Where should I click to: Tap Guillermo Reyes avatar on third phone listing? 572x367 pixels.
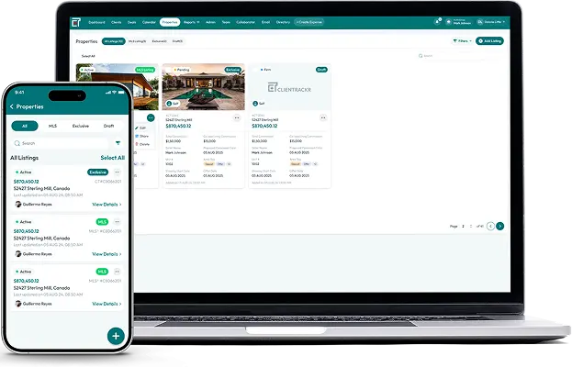coord(17,304)
